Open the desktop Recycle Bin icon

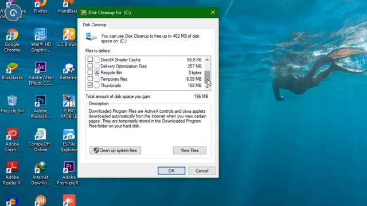12,104
